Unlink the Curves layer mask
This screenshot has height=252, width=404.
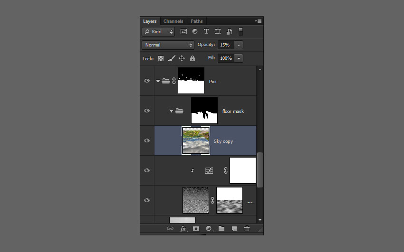click(x=226, y=170)
